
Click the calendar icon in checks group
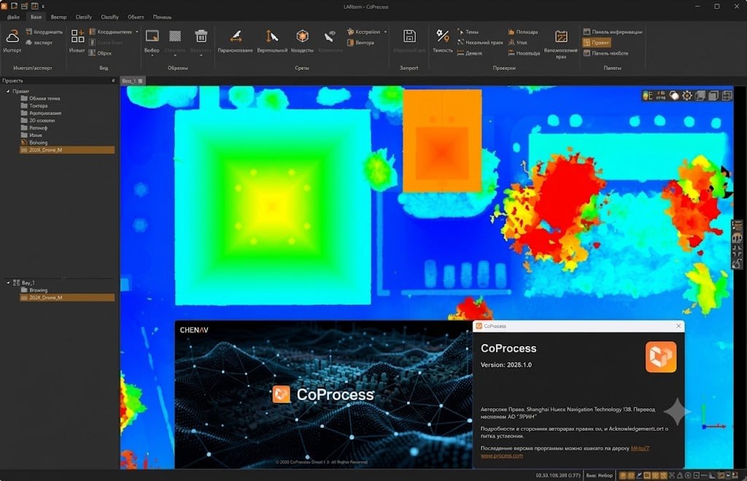[561, 36]
